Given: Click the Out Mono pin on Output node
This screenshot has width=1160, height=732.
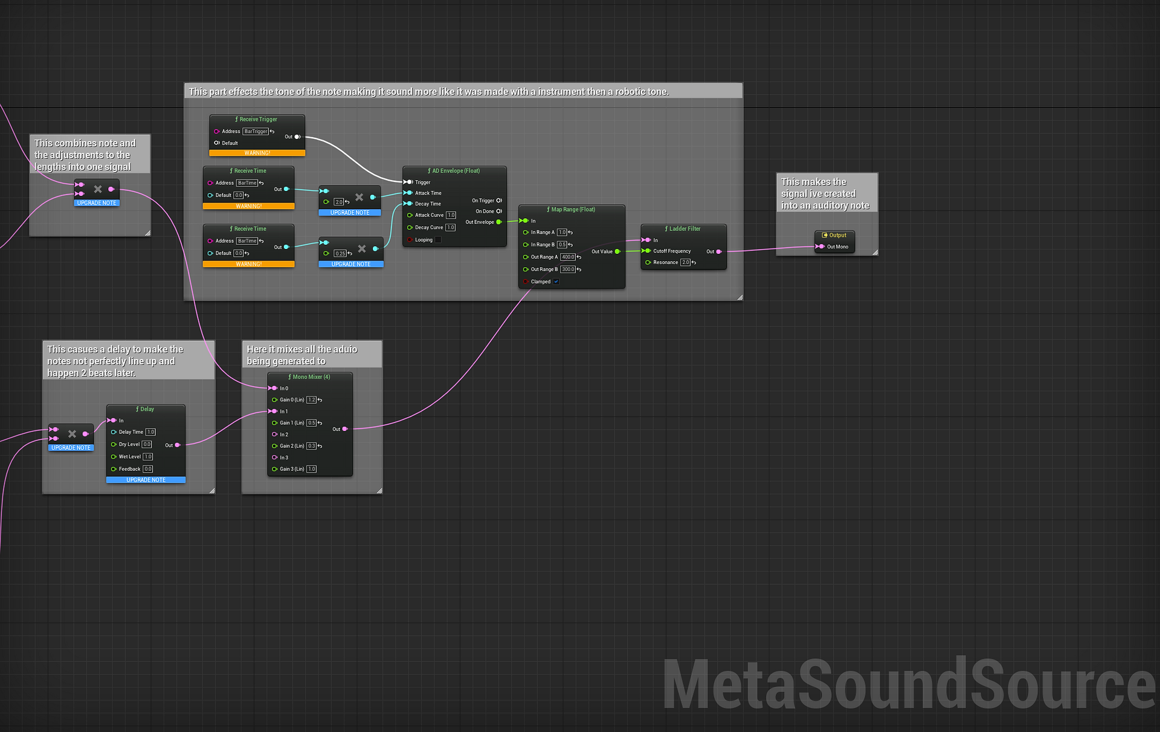Looking at the screenshot, I should click(820, 247).
